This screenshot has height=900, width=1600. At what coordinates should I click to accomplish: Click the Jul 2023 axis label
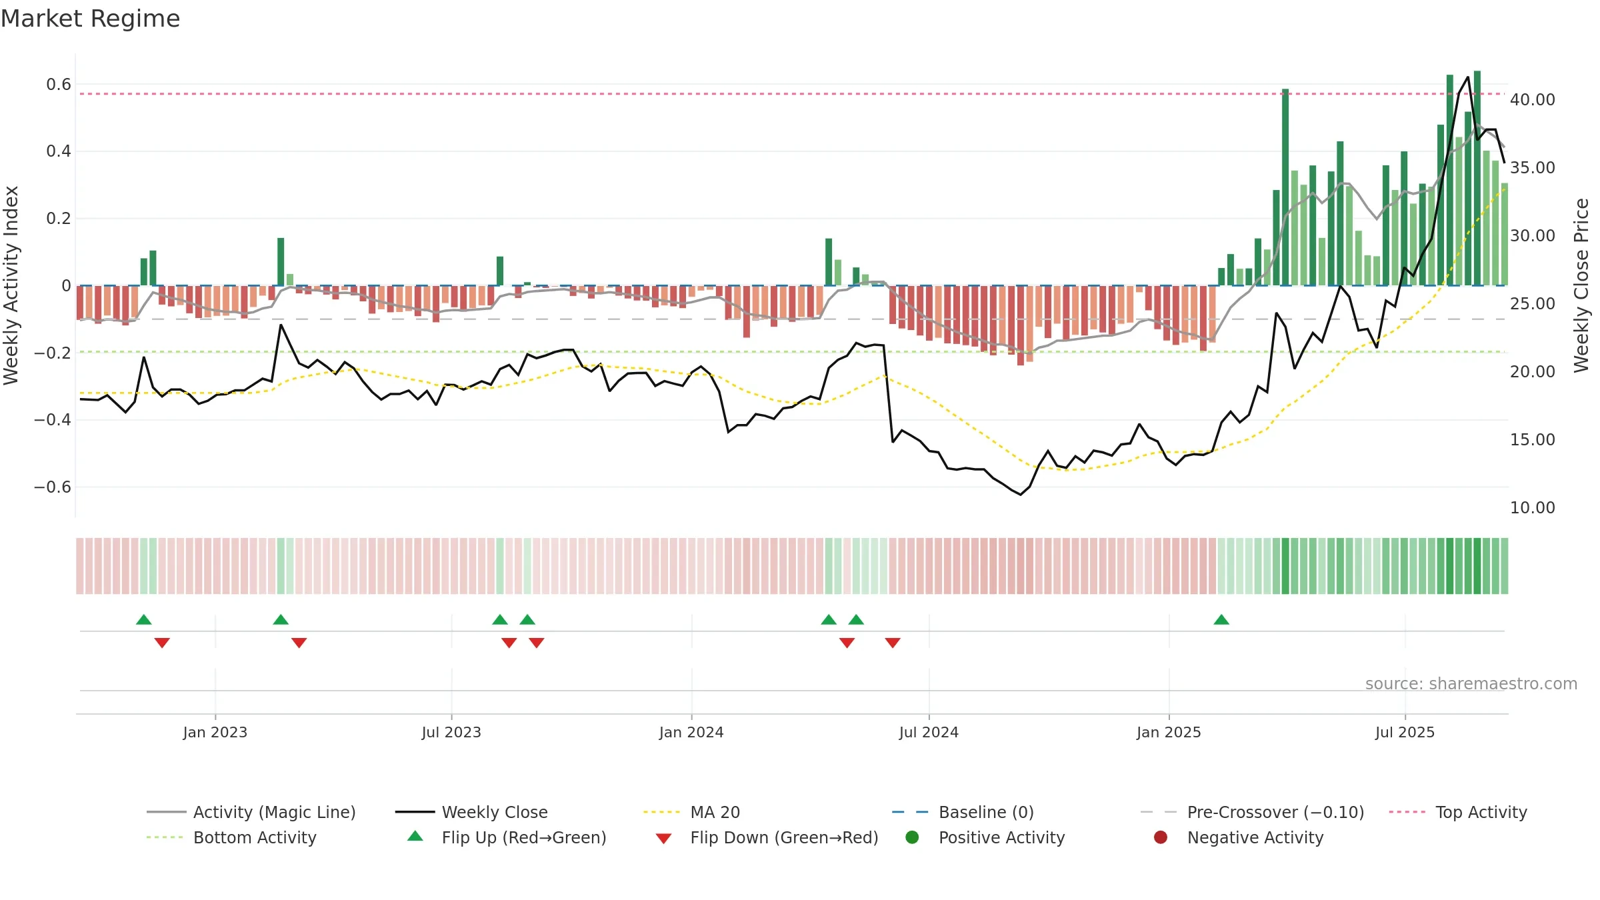tap(451, 732)
